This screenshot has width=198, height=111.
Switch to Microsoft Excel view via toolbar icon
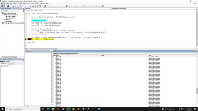point(2,6)
